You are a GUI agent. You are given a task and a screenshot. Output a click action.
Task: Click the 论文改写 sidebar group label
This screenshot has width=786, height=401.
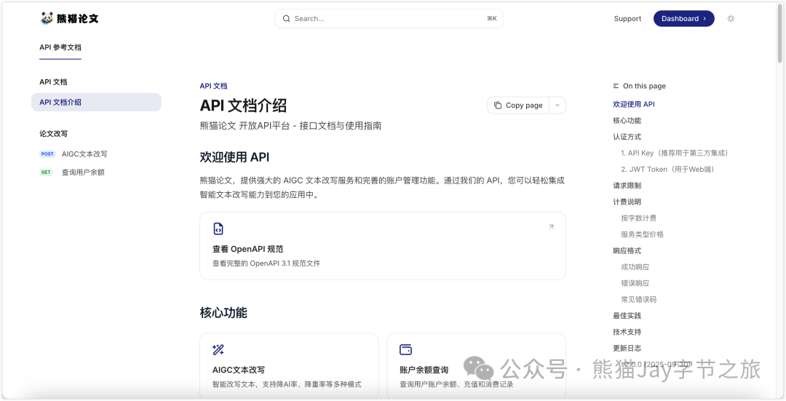point(54,134)
